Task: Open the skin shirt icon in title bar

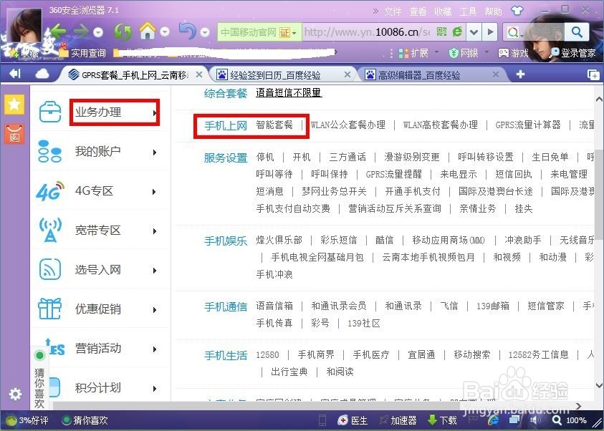Action: point(517,11)
